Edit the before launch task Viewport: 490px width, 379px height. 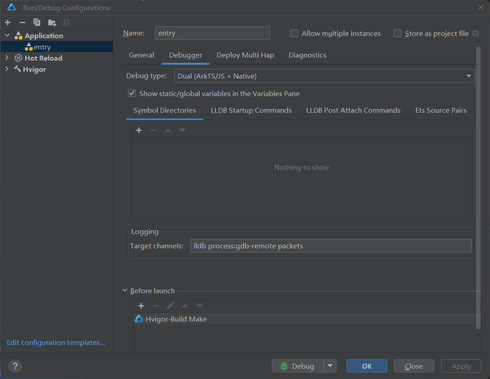point(170,306)
